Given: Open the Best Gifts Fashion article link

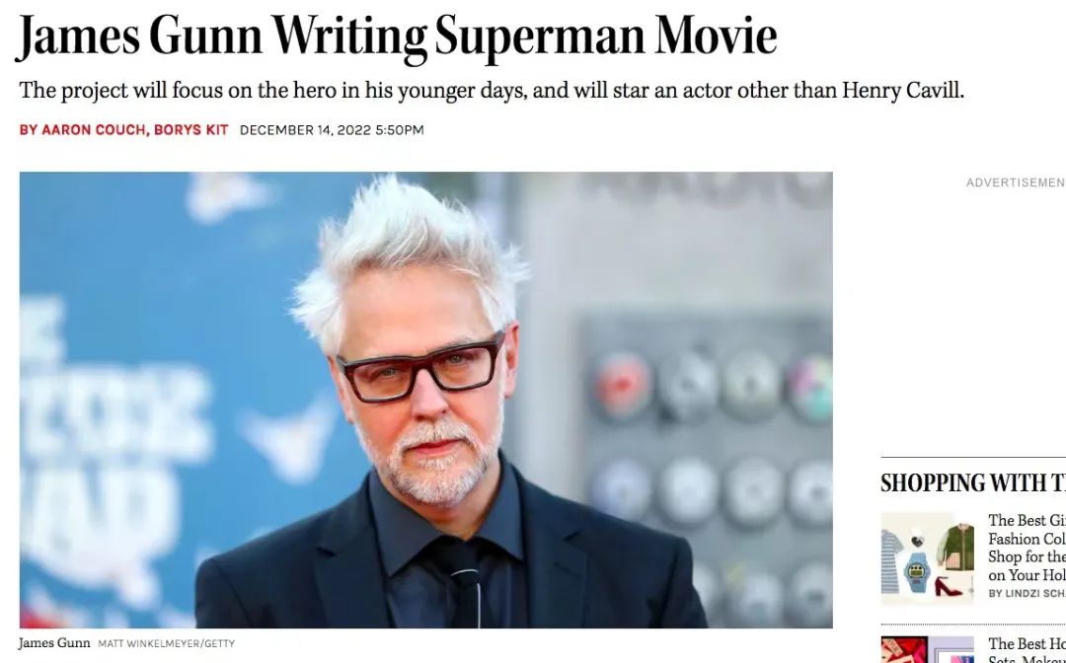Looking at the screenshot, I should 1027,548.
